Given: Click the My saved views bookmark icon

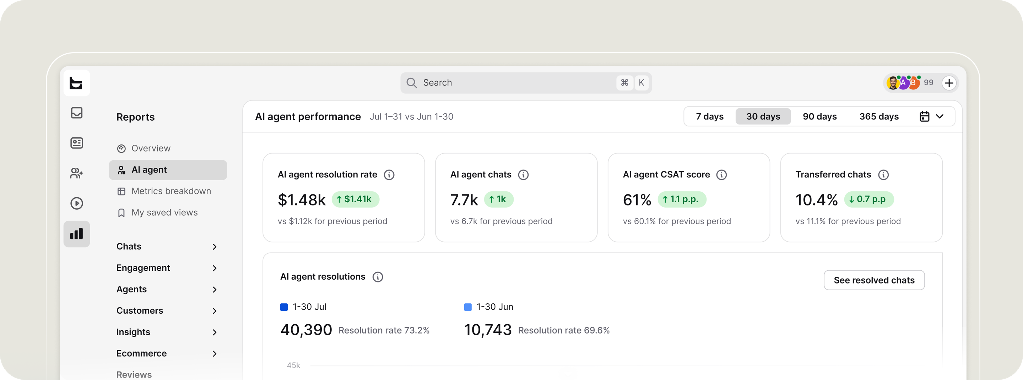Looking at the screenshot, I should pos(121,213).
